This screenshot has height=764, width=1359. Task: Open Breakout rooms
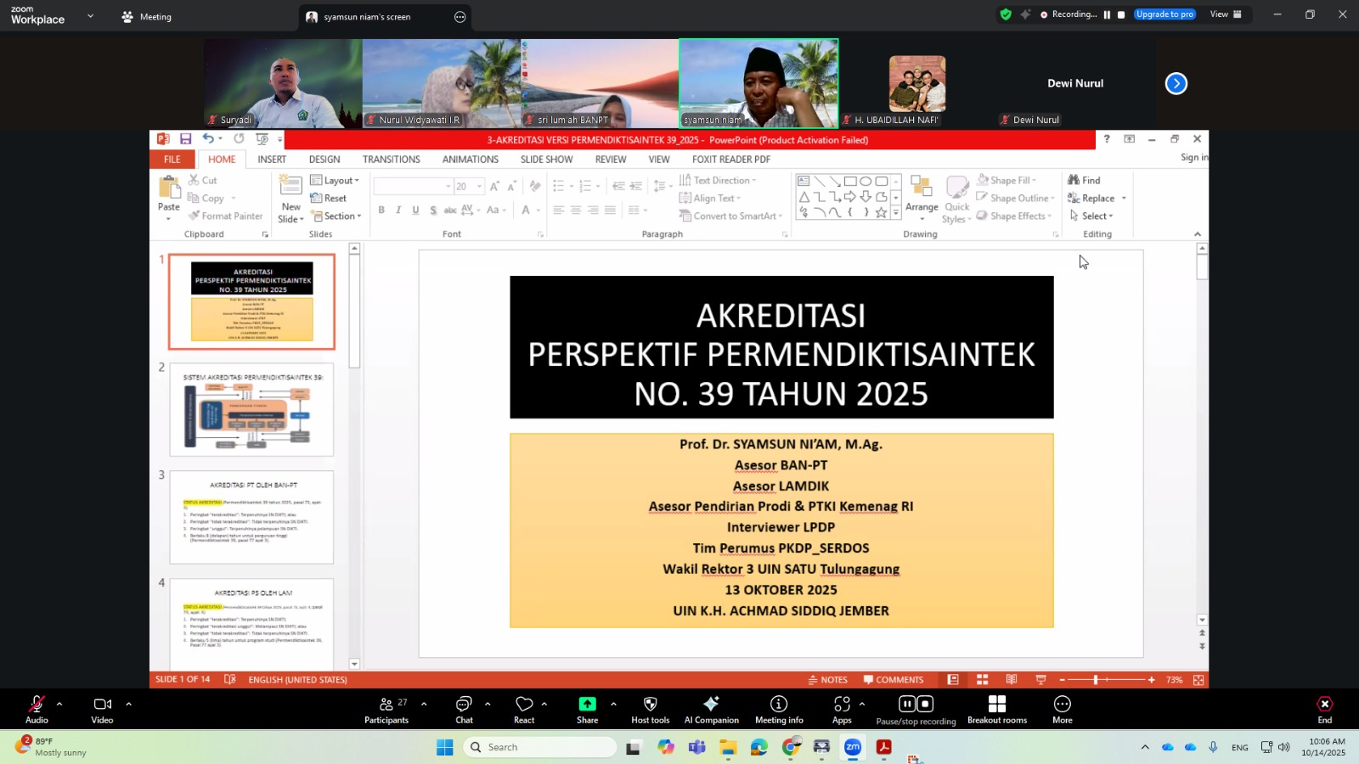tap(996, 709)
